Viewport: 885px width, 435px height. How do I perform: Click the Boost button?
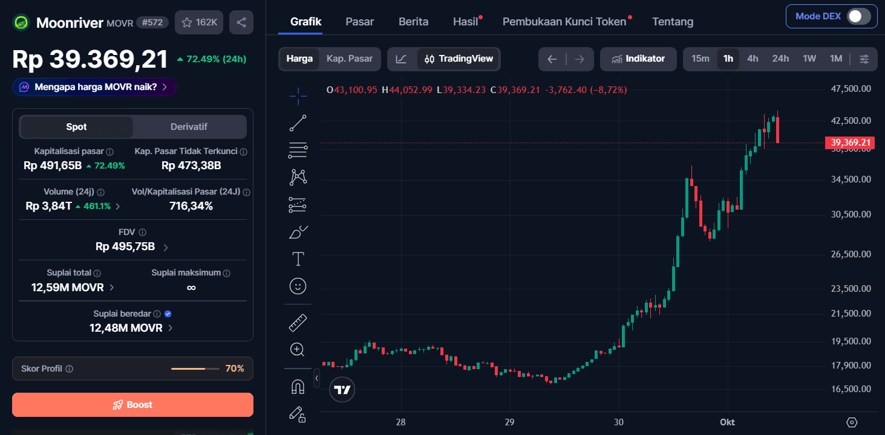coord(132,405)
